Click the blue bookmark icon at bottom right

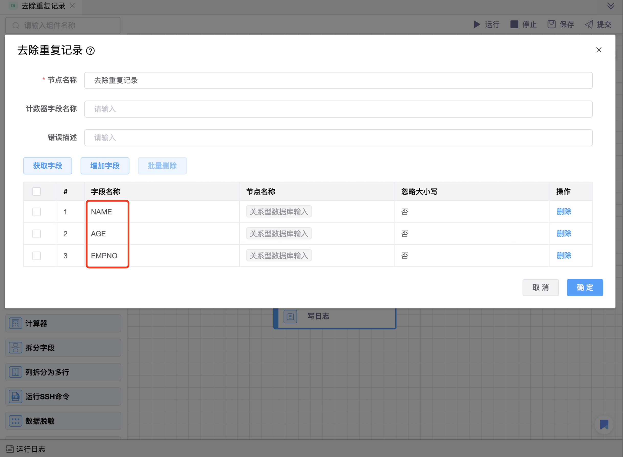click(x=604, y=425)
